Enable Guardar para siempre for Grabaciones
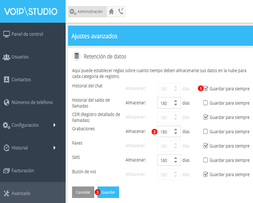The height and width of the screenshot is (203, 253). pyautogui.click(x=206, y=132)
